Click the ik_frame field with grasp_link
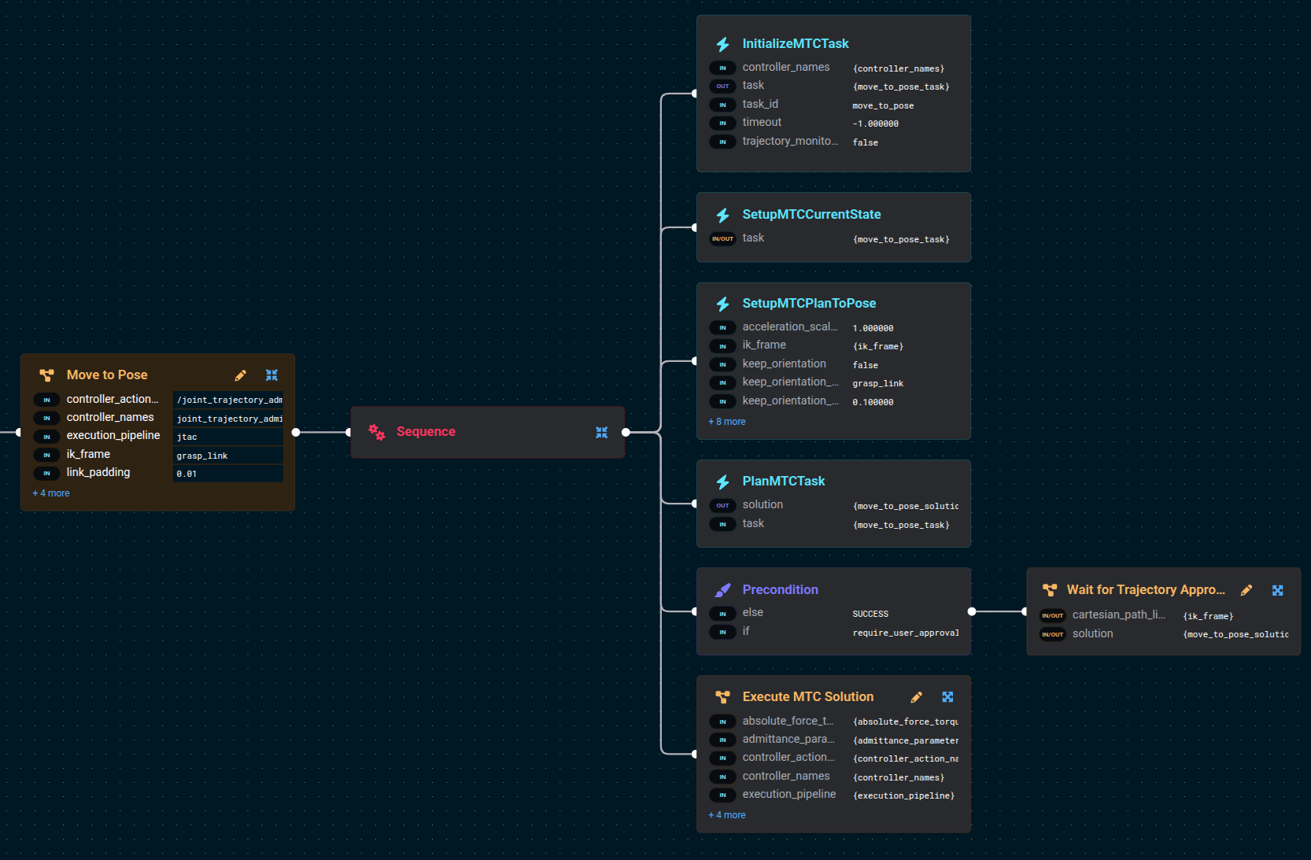 pyautogui.click(x=227, y=456)
